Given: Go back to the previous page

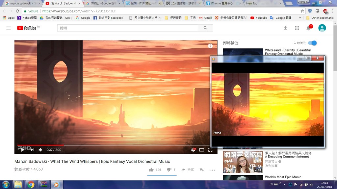Looking at the screenshot, I should tap(5, 11).
